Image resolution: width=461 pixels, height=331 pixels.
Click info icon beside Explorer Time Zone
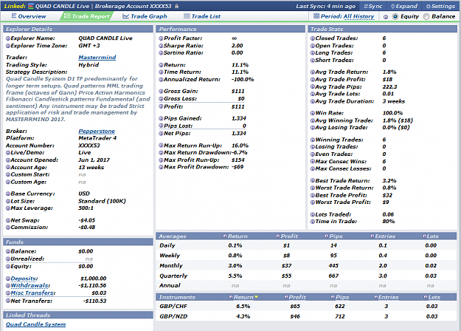click(8, 46)
